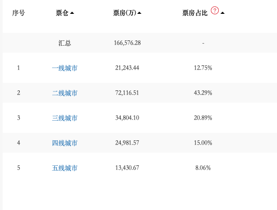Click the 票房(万) column header

click(x=125, y=13)
